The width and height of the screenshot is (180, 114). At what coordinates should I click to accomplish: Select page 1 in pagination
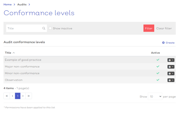17,96
